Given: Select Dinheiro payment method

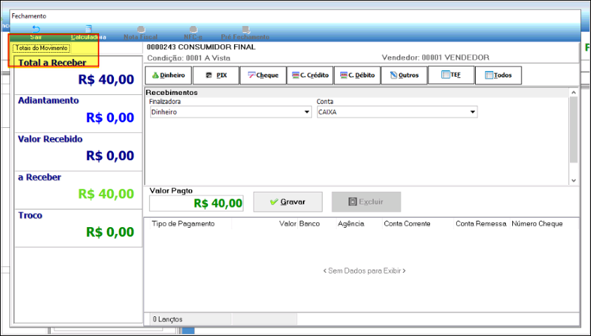Looking at the screenshot, I should (x=167, y=75).
